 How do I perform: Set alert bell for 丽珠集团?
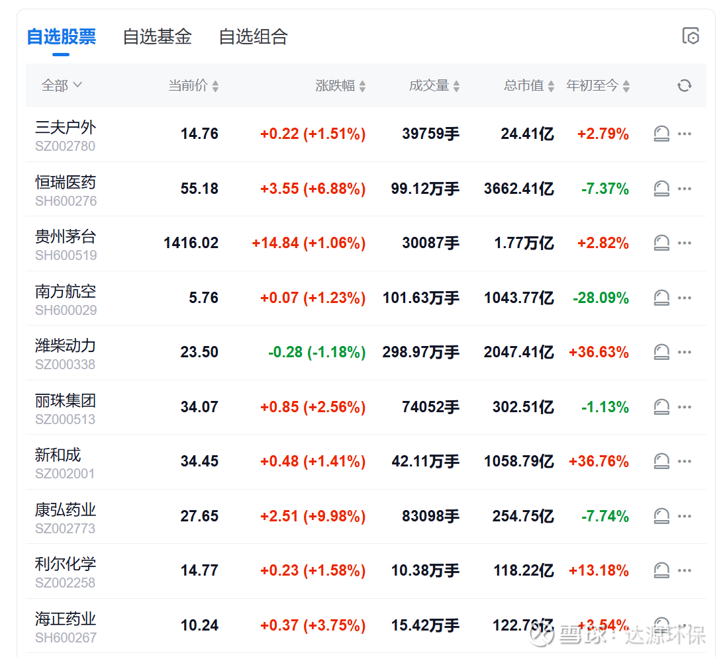pos(661,407)
